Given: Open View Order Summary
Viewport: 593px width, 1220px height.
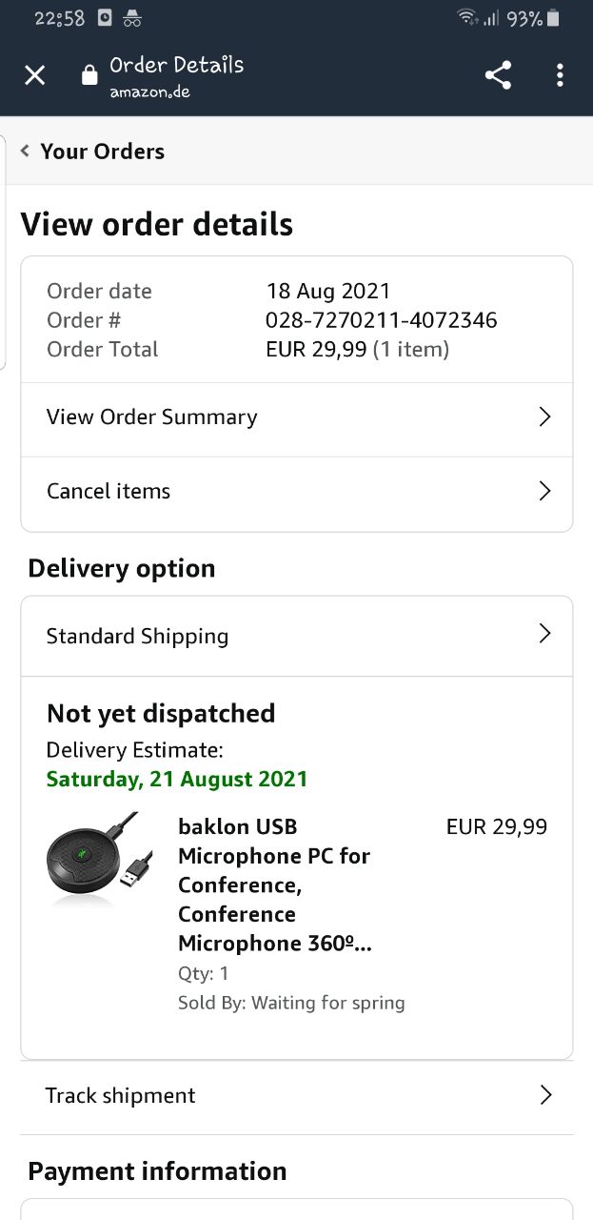Looking at the screenshot, I should click(x=152, y=417).
